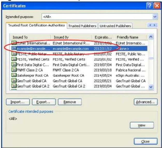Screen dimensions: 162x148
Task: Close the Certificates dialog with the X
Action: click(157, 6)
